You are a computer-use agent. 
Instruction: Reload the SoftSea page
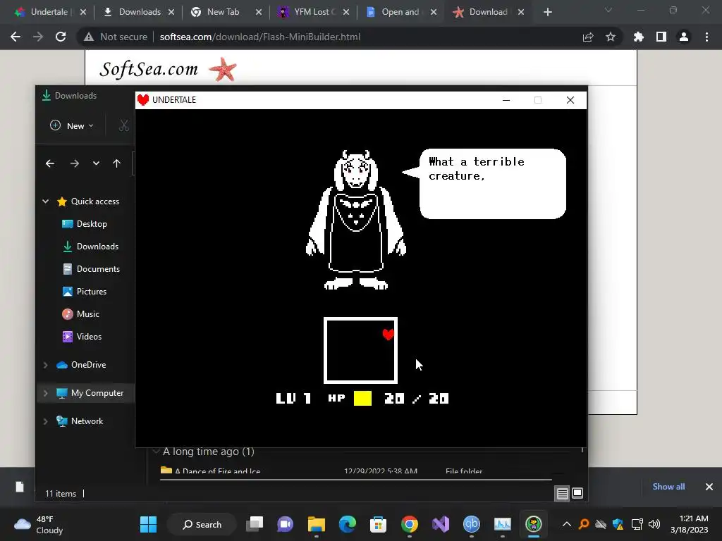pyautogui.click(x=61, y=37)
